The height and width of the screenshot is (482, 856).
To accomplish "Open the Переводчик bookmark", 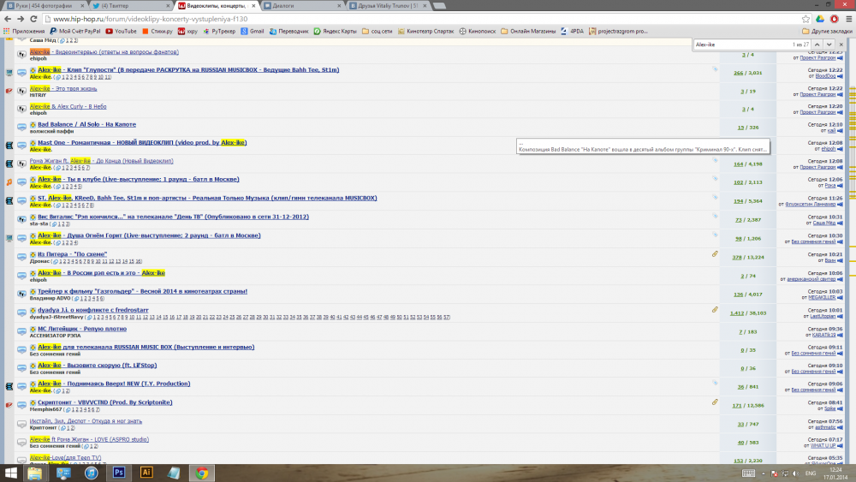I will click(x=288, y=31).
